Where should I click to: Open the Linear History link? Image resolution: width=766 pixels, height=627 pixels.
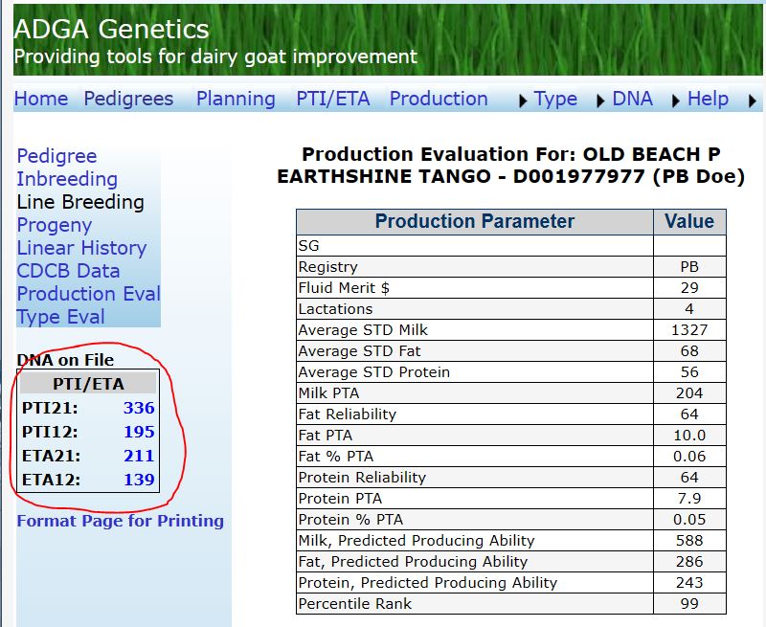[x=81, y=248]
